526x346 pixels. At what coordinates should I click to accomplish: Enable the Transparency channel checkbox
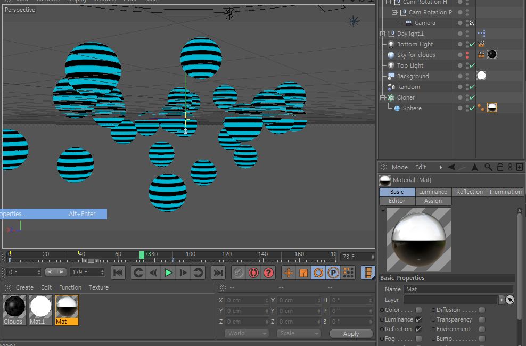[x=482, y=319]
